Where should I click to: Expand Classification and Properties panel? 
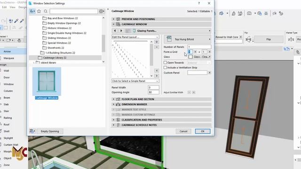tap(113, 120)
